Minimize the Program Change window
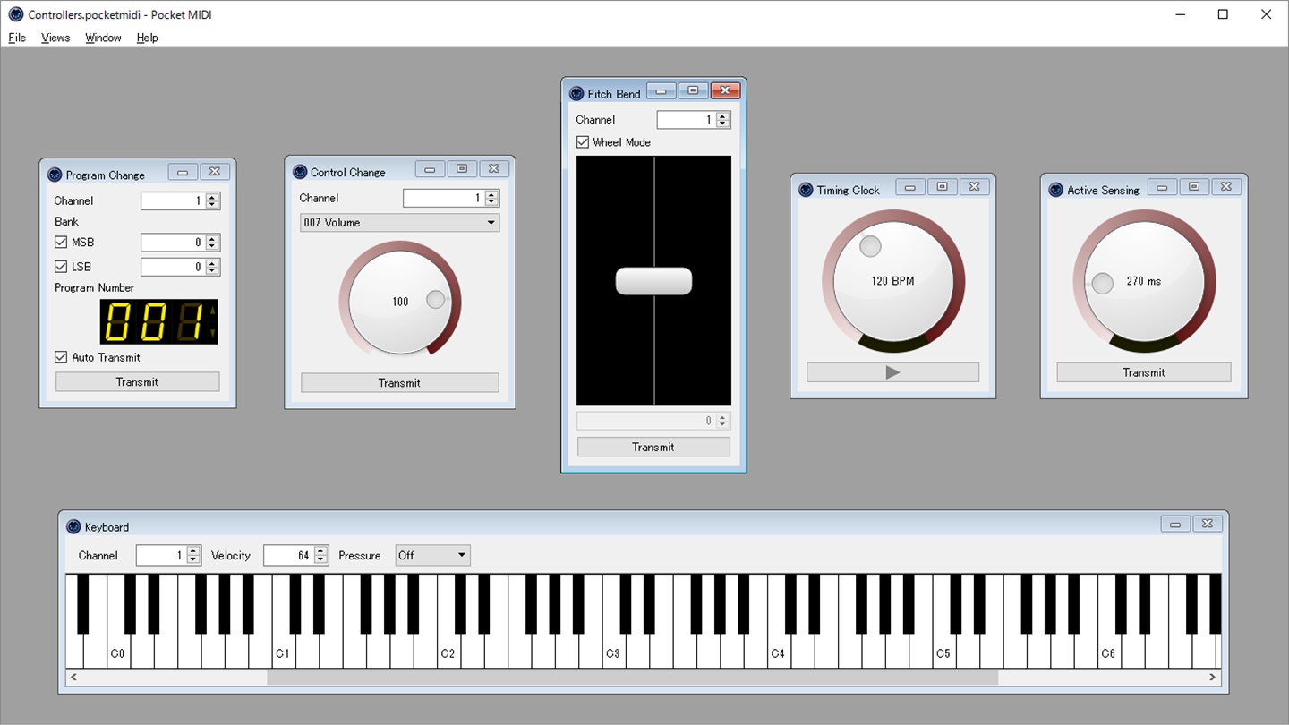This screenshot has width=1289, height=725. pyautogui.click(x=183, y=172)
